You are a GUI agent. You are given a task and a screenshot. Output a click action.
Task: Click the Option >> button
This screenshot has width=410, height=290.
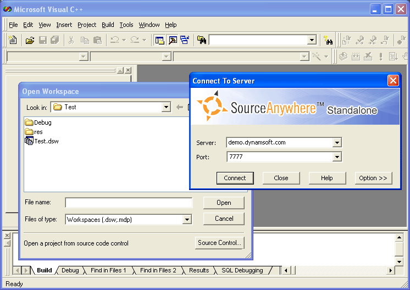point(373,178)
